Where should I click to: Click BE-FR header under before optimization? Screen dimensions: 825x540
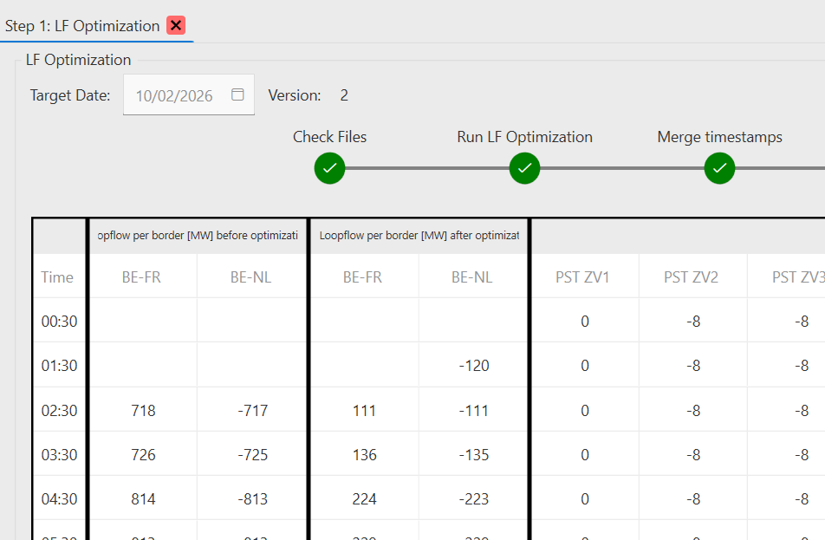click(143, 277)
